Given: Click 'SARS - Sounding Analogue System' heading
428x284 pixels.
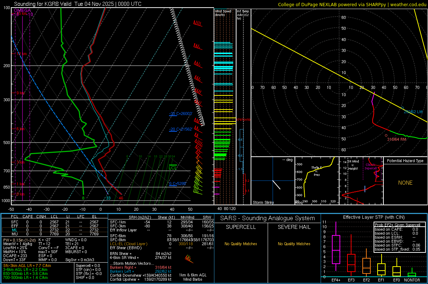Looking at the screenshot, I should [x=268, y=218].
